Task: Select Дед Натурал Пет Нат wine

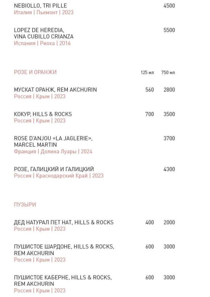Action: 64,222
